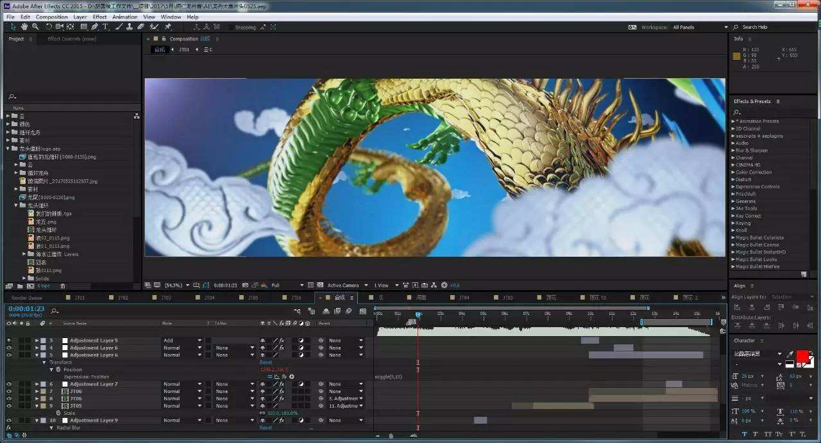Click red fill color swatch in Character panel
Viewport: 821px width, 443px height.
coord(802,357)
